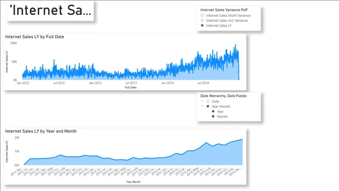Select the Date hierarchy radio button

click(x=208, y=101)
